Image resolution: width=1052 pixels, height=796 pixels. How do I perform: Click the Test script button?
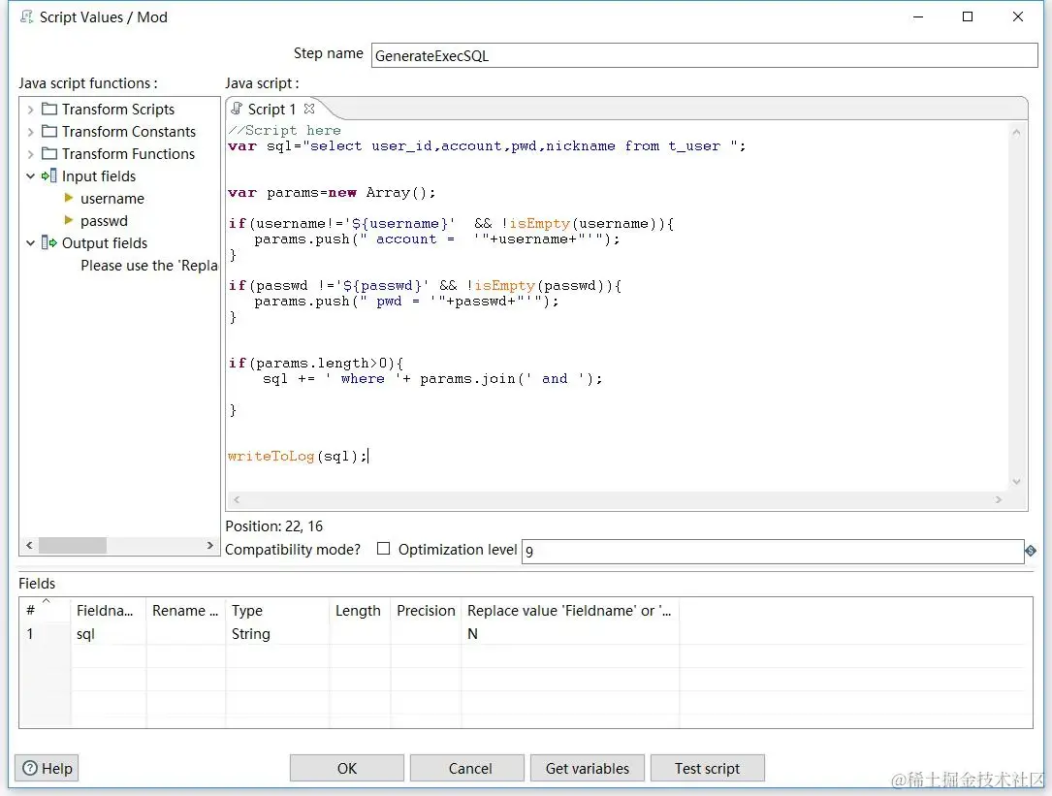707,768
